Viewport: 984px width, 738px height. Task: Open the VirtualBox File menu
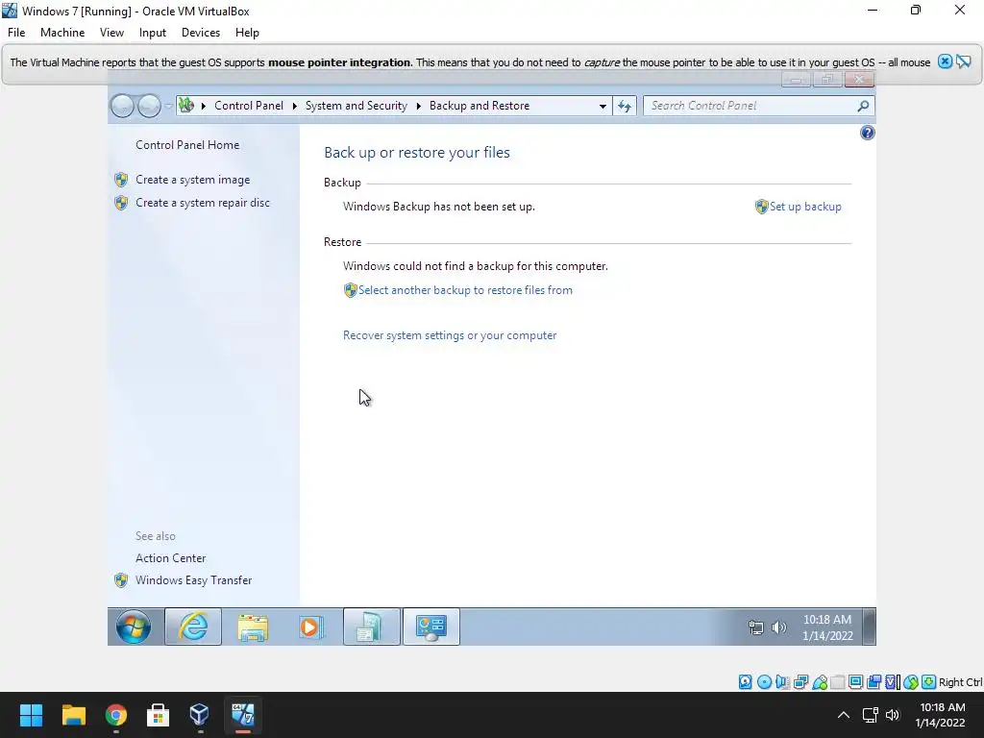click(x=16, y=33)
